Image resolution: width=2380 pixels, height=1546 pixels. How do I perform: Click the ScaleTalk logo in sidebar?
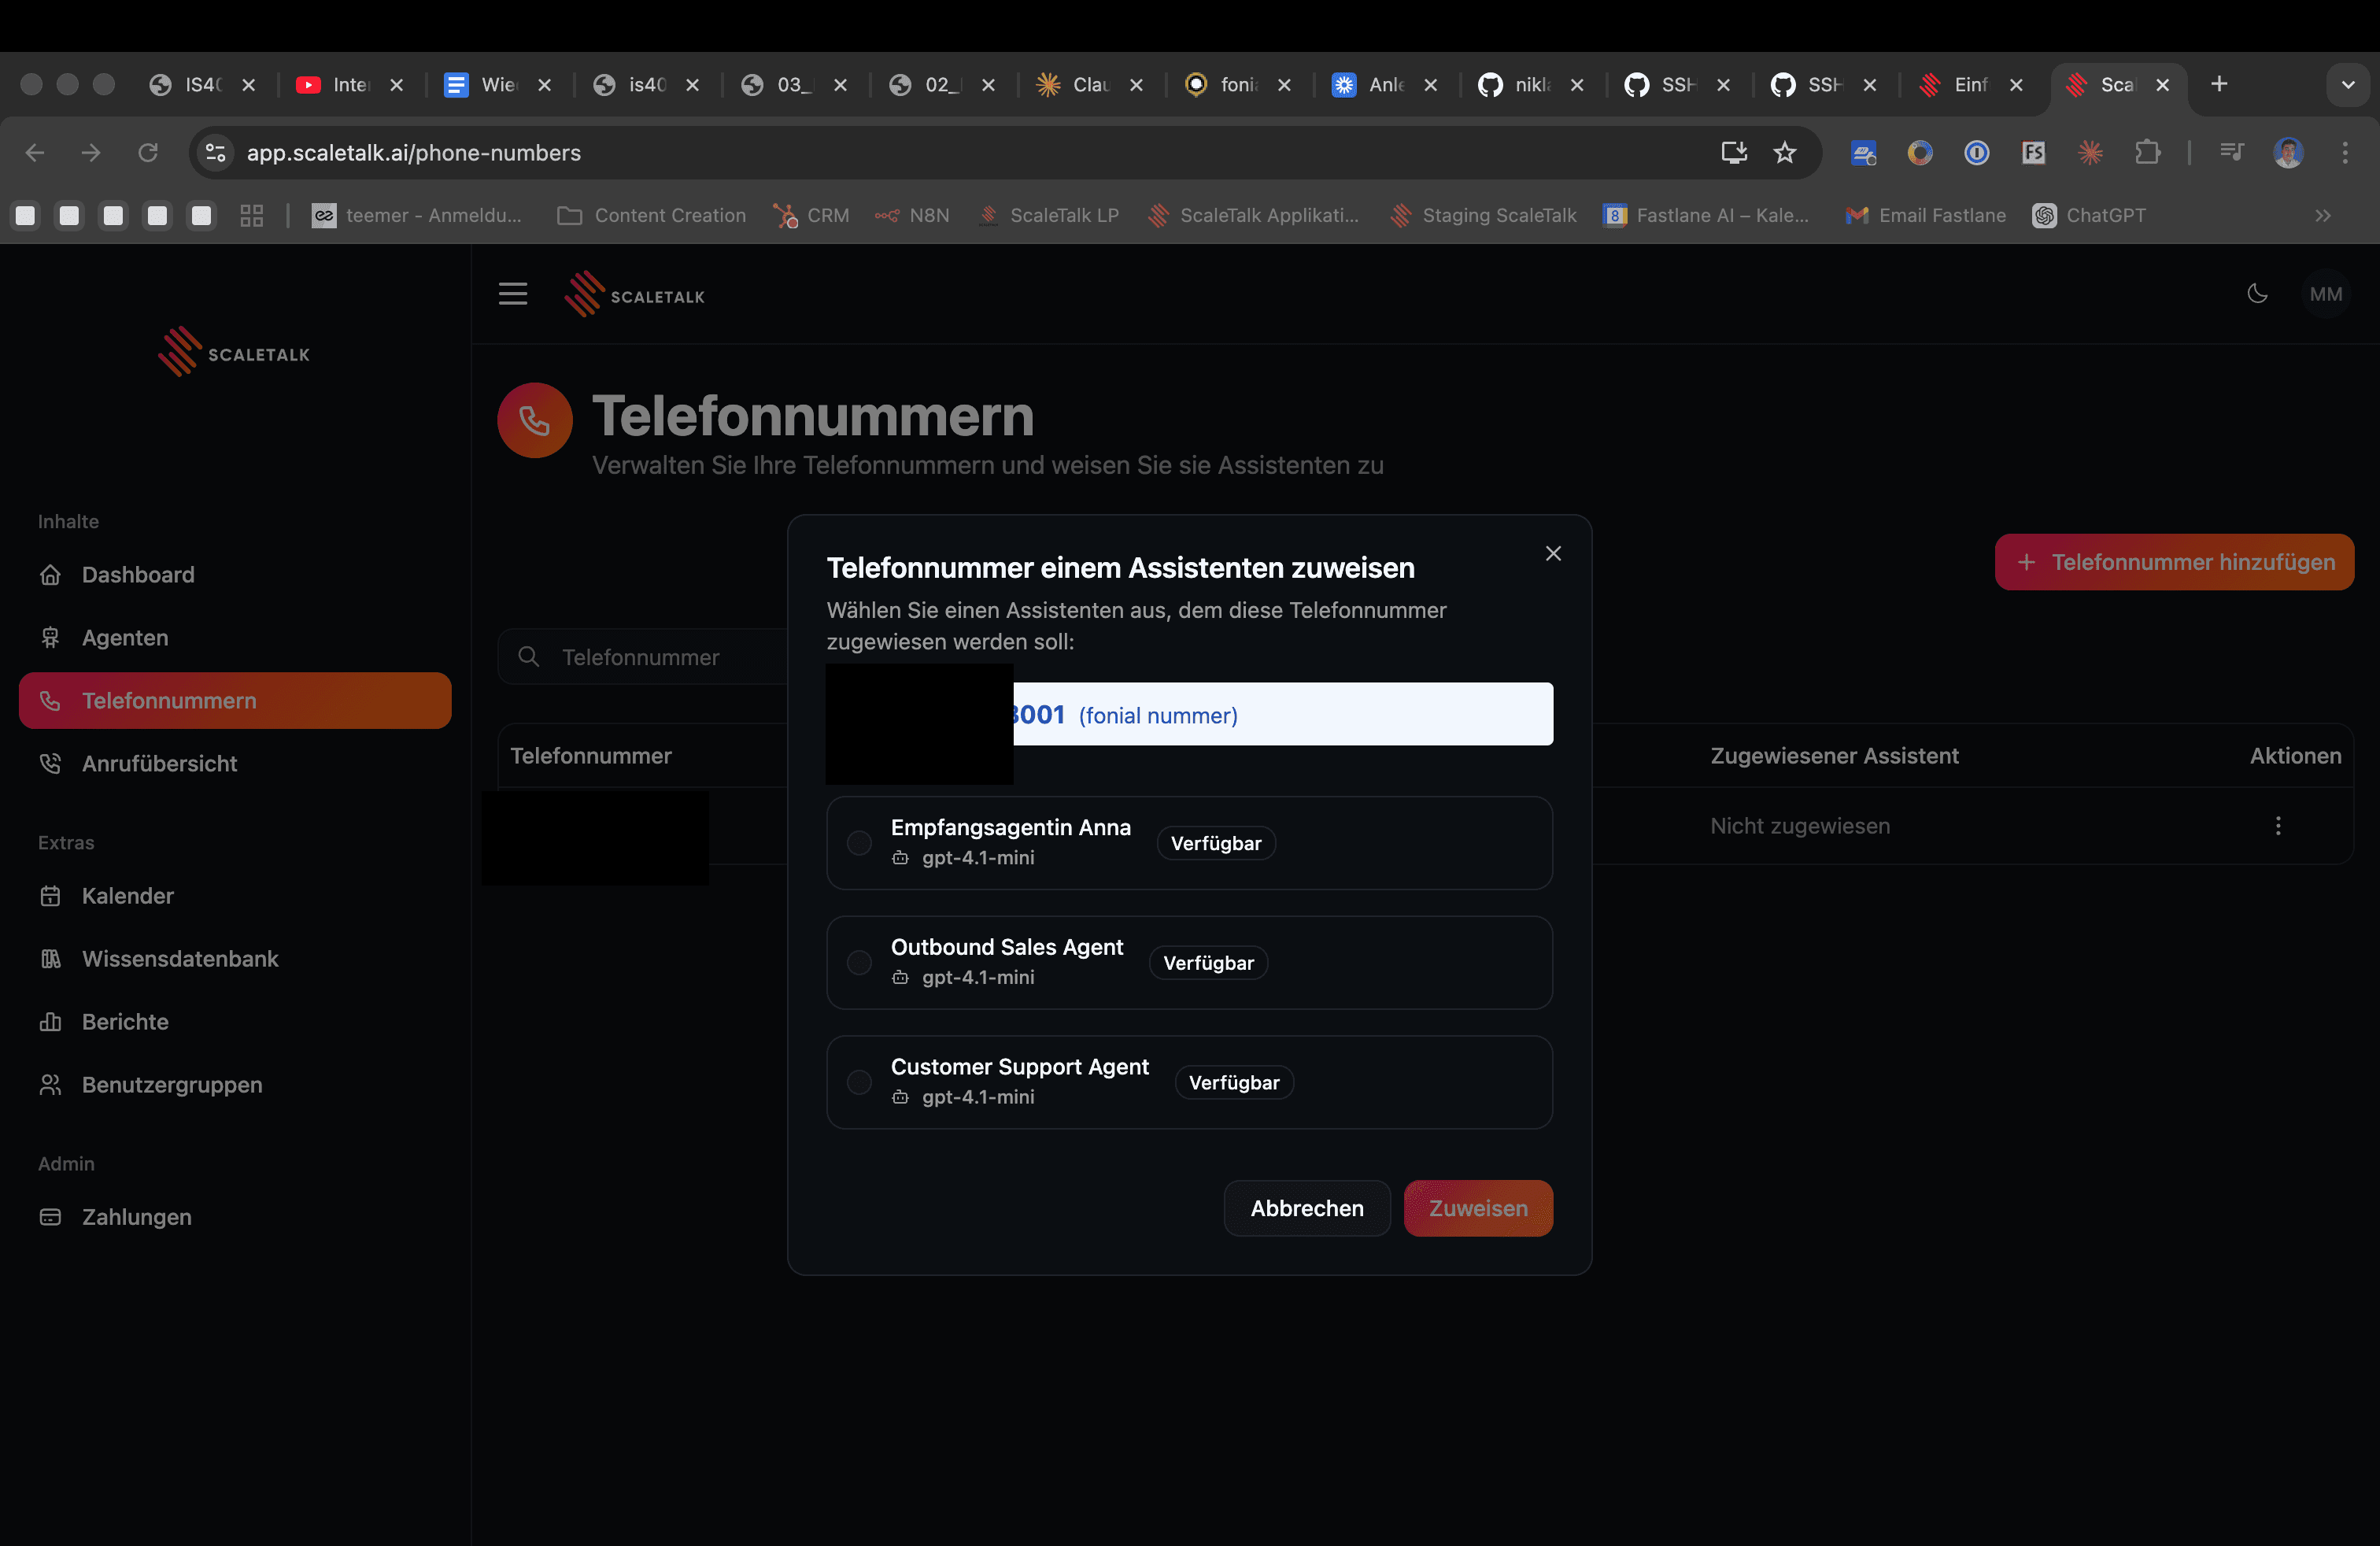pyautogui.click(x=234, y=352)
